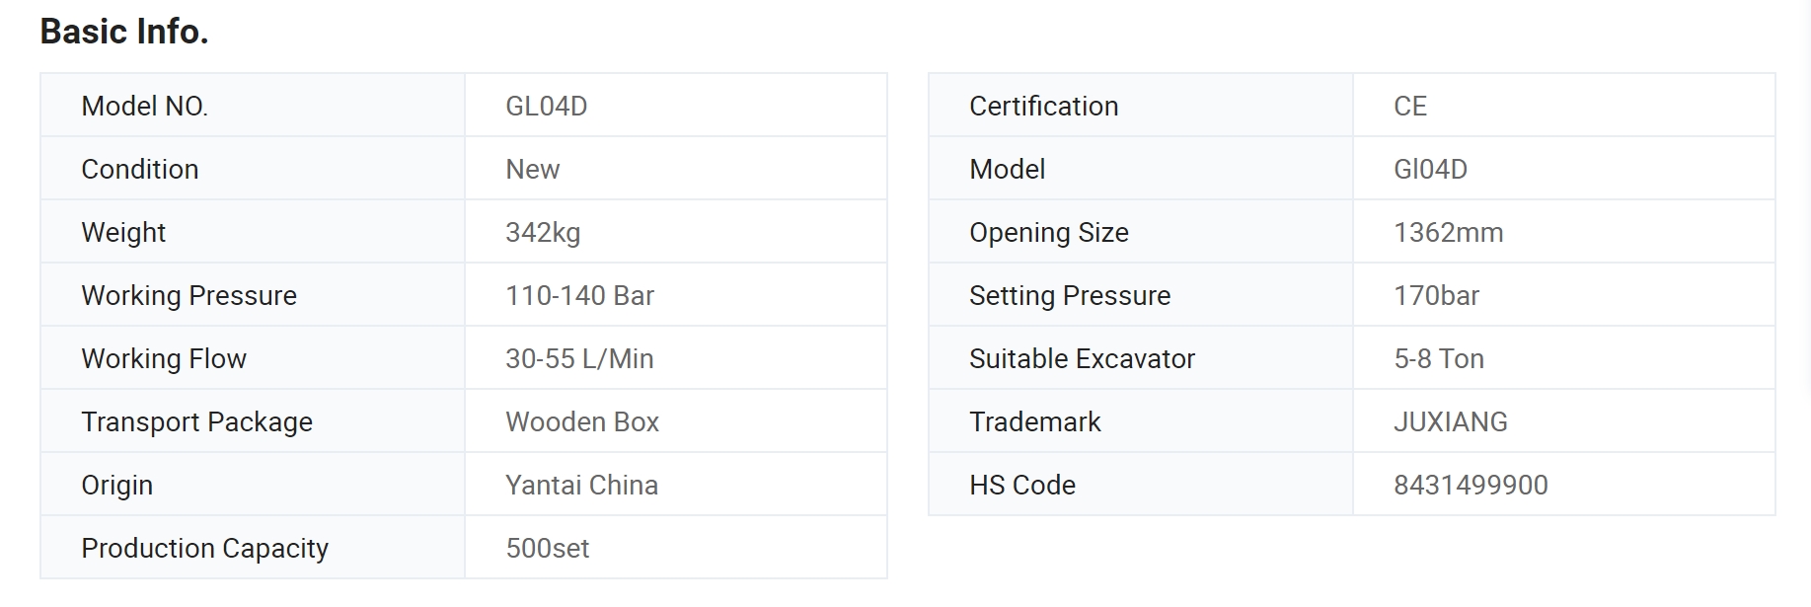1811x607 pixels.
Task: Click the 1362mm opening size value
Action: (x=1448, y=232)
